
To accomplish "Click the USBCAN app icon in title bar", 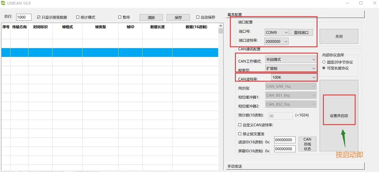I will 3,3.
